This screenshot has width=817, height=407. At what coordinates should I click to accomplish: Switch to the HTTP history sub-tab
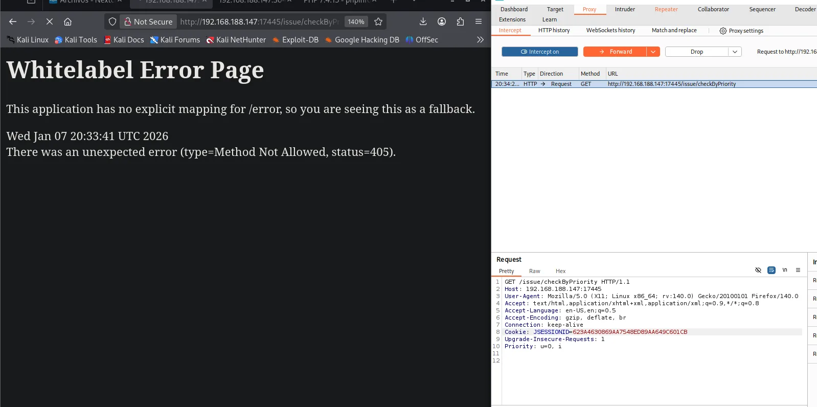click(554, 31)
